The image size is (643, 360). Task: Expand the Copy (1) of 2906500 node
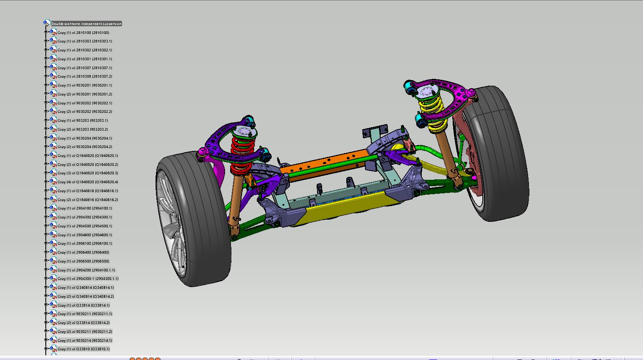[x=46, y=261]
